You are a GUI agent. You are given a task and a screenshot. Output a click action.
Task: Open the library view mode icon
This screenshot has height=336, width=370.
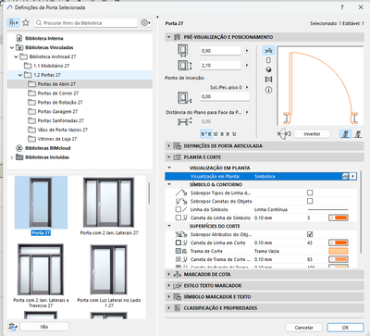pos(13,22)
